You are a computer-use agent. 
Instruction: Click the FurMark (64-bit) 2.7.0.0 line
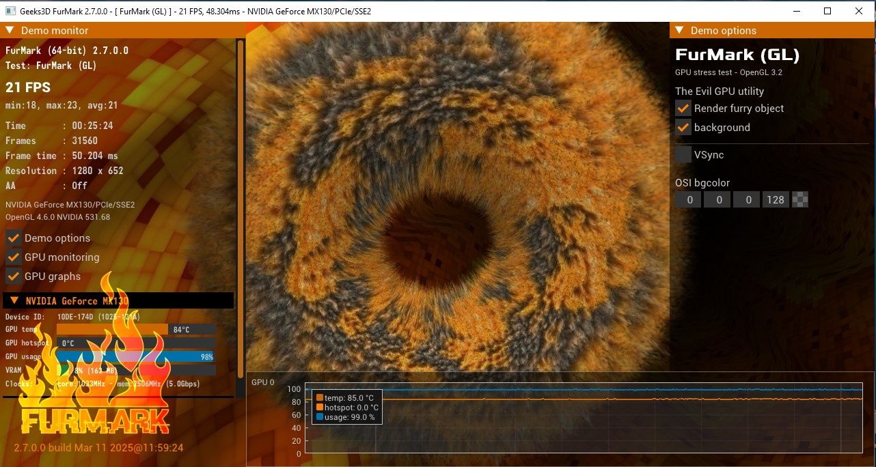click(67, 51)
